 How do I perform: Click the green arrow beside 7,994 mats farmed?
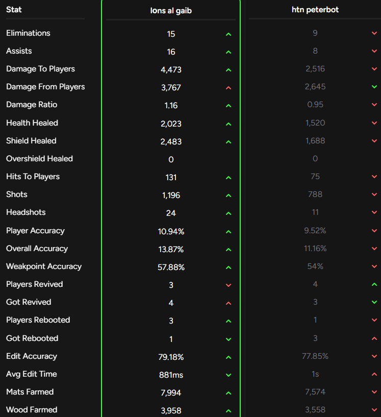pos(228,393)
